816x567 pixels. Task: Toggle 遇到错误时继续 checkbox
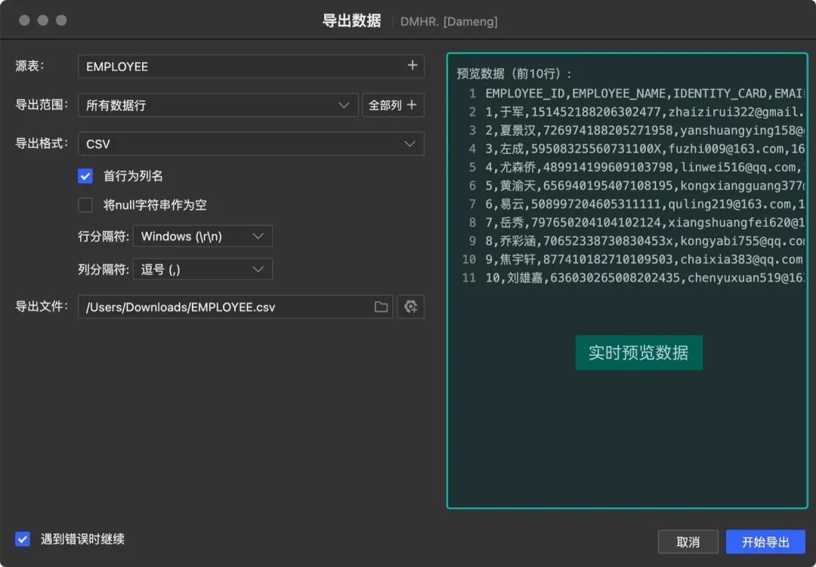pyautogui.click(x=23, y=539)
